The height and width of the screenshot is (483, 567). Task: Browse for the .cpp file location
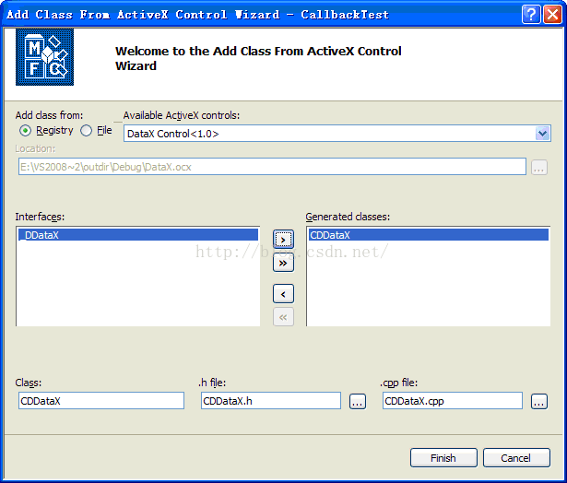pyautogui.click(x=539, y=401)
